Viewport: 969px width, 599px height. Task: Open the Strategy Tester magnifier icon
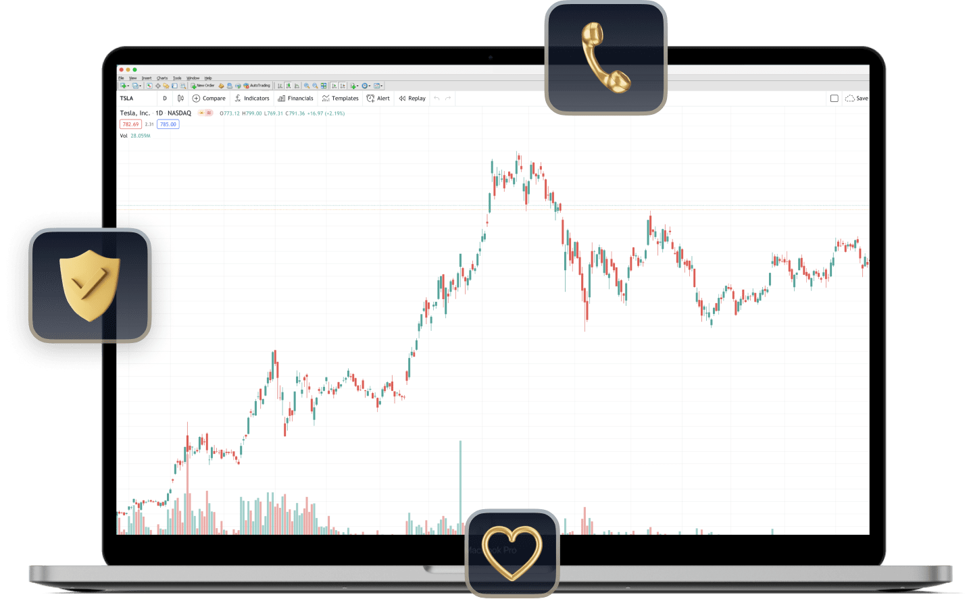click(183, 86)
